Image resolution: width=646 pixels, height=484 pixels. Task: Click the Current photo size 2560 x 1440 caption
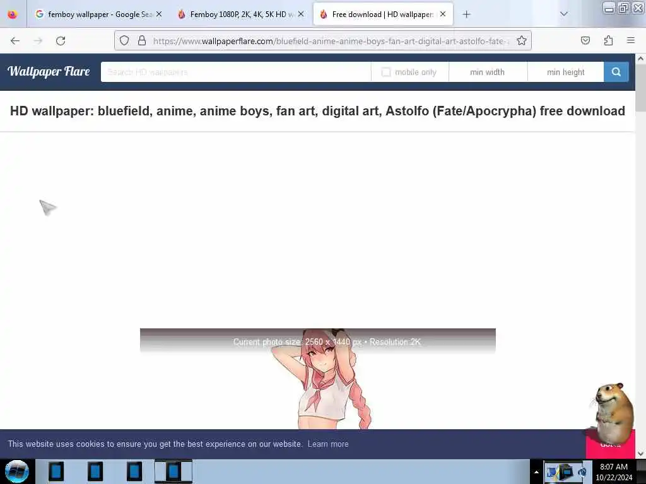tap(327, 342)
